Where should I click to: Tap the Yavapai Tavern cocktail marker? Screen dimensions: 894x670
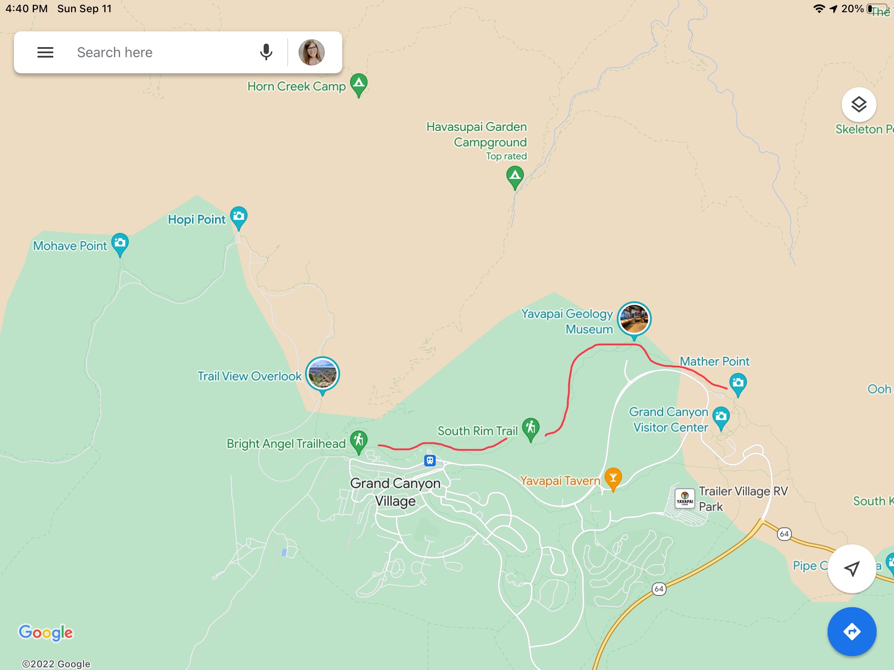613,479
